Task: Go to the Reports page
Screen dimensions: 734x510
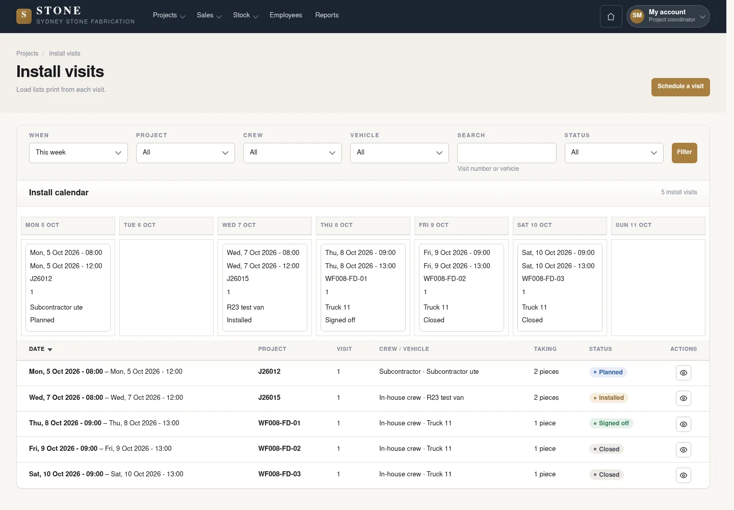Action: tap(327, 15)
